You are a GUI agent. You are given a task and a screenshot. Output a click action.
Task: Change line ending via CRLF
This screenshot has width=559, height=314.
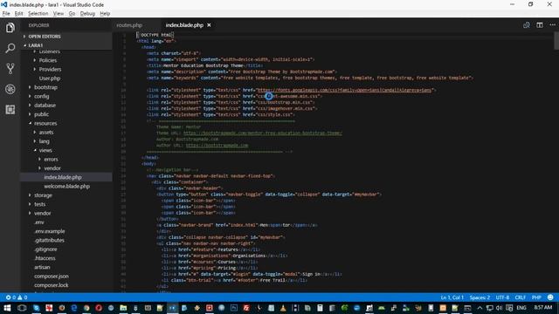[x=521, y=297]
